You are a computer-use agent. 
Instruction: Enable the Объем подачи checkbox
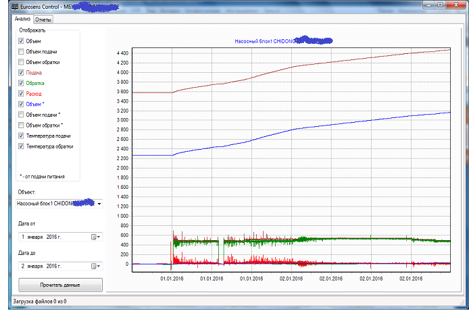[21, 51]
